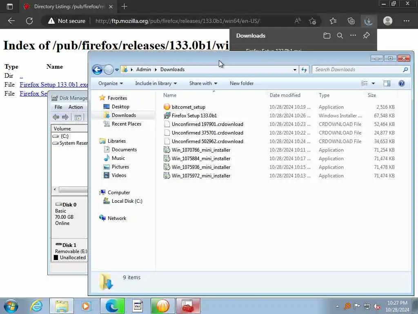
Task: Reload the Edge page
Action: (x=29, y=21)
